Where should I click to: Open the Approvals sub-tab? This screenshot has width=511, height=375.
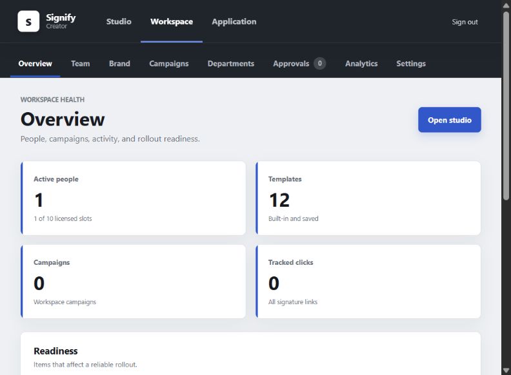[291, 64]
